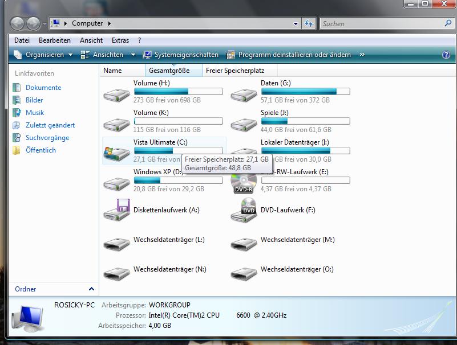Click the Vista Ultimate (C:) drive icon
The height and width of the screenshot is (345, 457).
(116, 154)
